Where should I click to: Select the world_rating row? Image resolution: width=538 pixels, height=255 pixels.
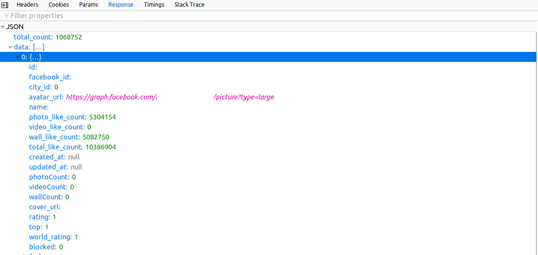tap(268, 237)
